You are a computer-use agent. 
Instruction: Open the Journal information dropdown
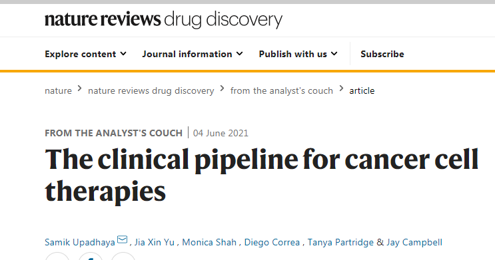point(193,55)
